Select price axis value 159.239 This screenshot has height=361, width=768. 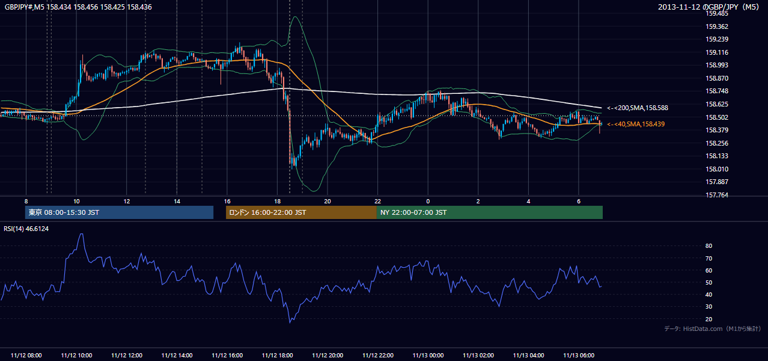pos(717,40)
